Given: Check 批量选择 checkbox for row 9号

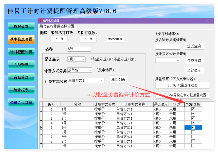Looking at the screenshot, I should 193,146.
